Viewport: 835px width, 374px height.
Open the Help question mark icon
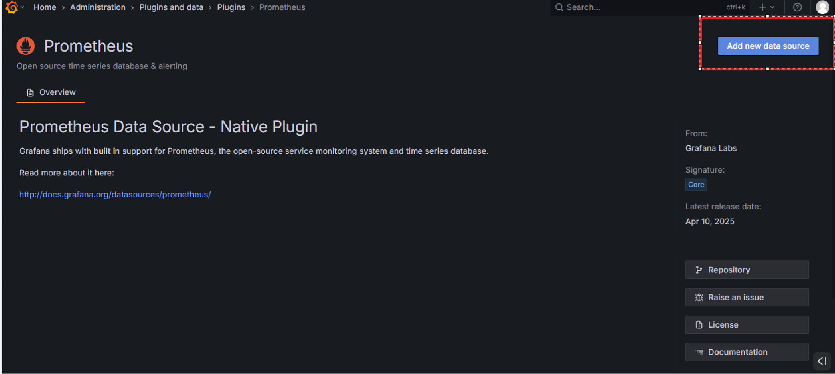pyautogui.click(x=798, y=7)
